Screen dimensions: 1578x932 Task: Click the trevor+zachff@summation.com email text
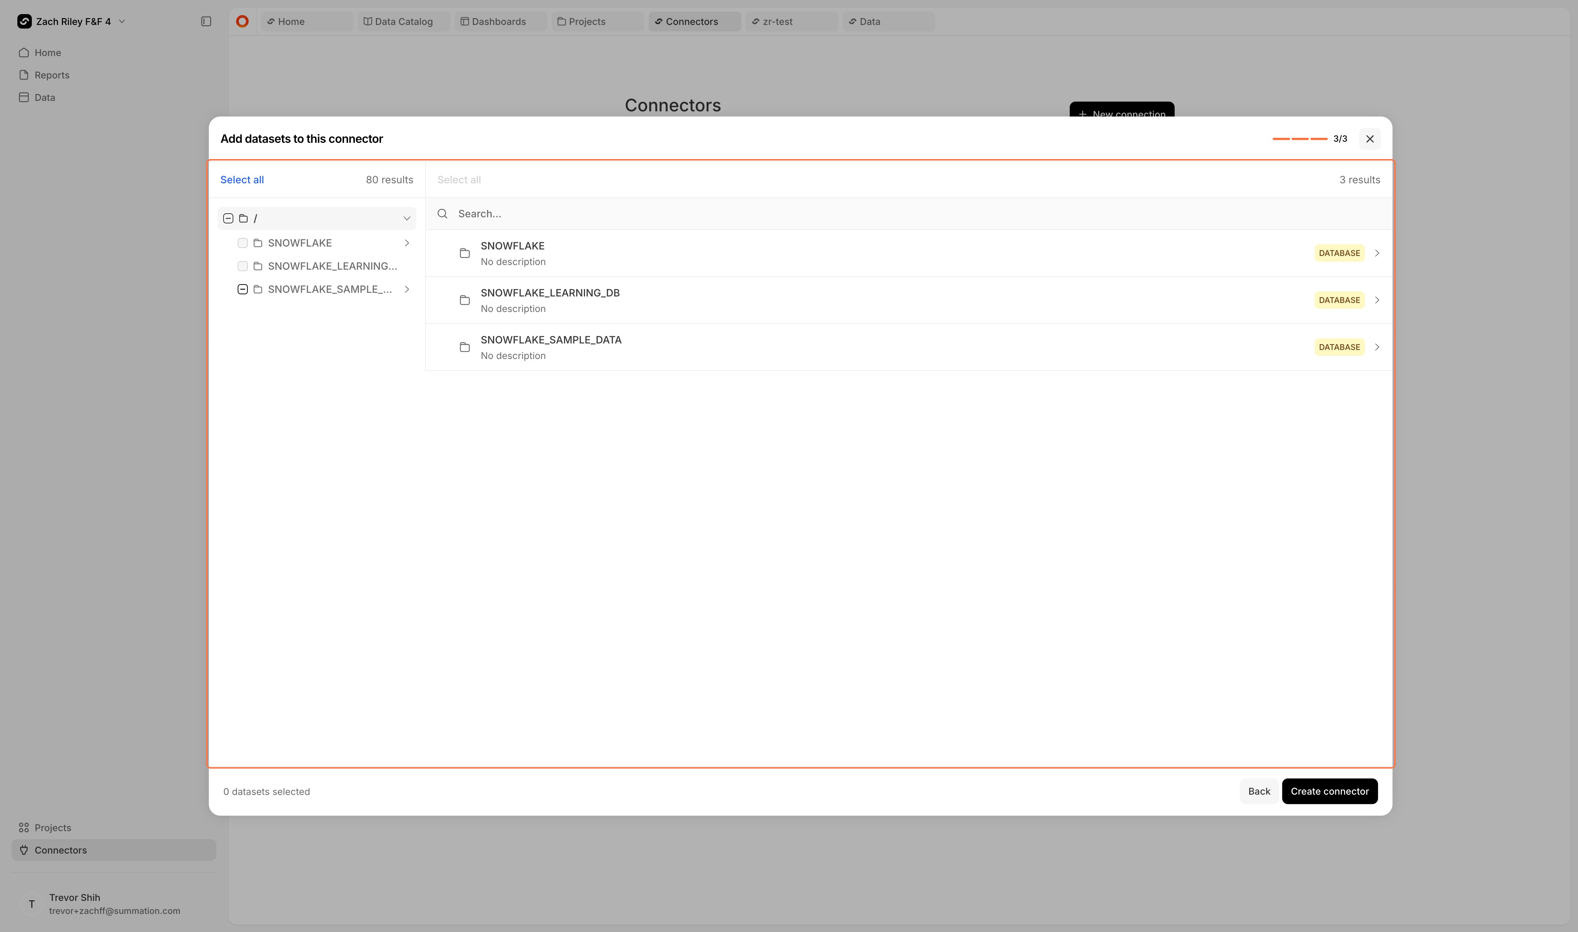114,911
